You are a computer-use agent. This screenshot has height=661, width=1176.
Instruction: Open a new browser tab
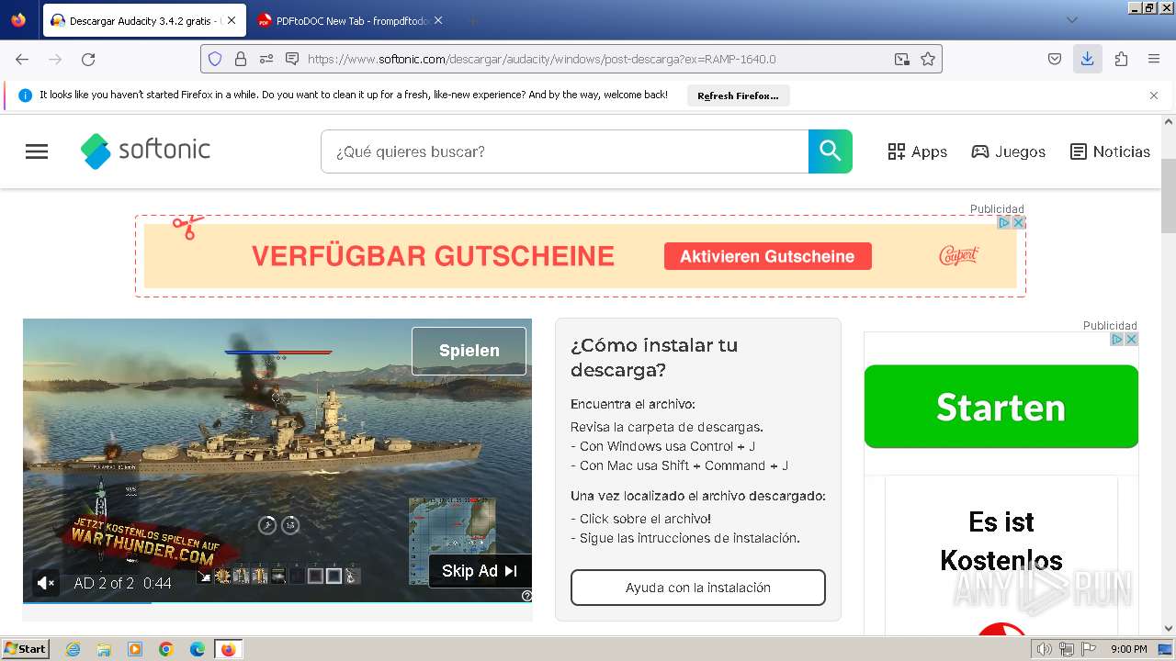[472, 20]
